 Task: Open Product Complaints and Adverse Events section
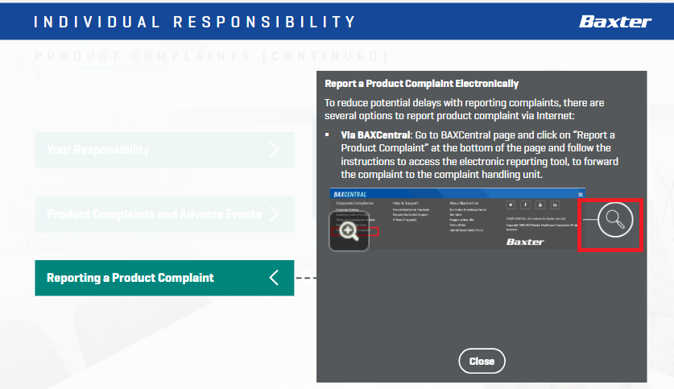pyautogui.click(x=164, y=214)
